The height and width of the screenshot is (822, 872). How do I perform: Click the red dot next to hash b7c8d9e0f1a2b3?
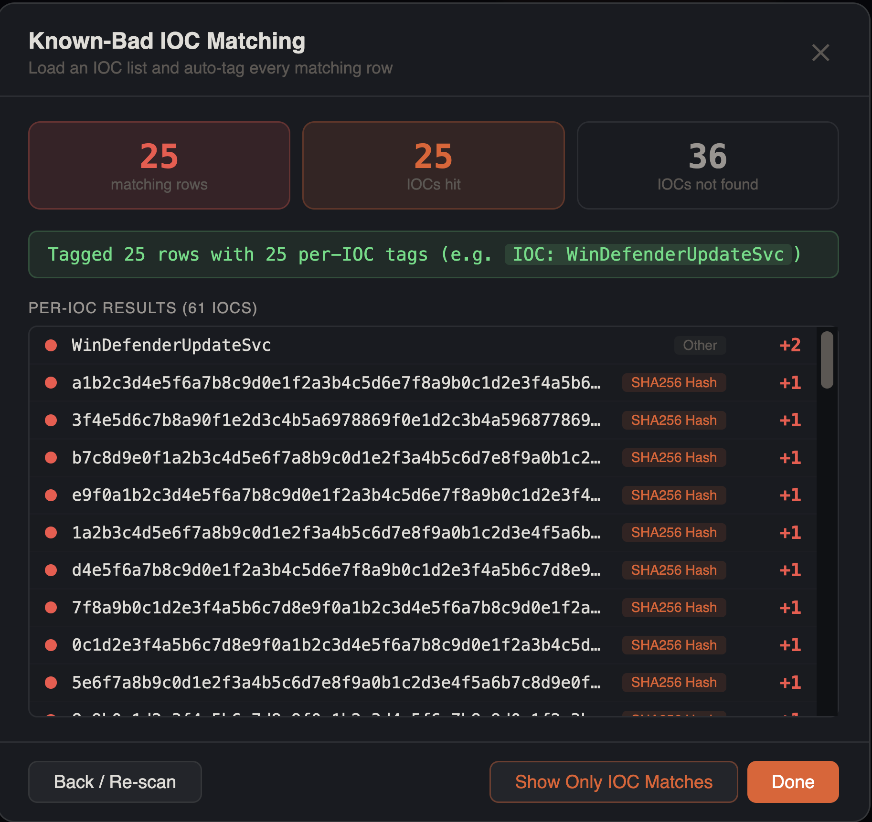[x=51, y=457]
